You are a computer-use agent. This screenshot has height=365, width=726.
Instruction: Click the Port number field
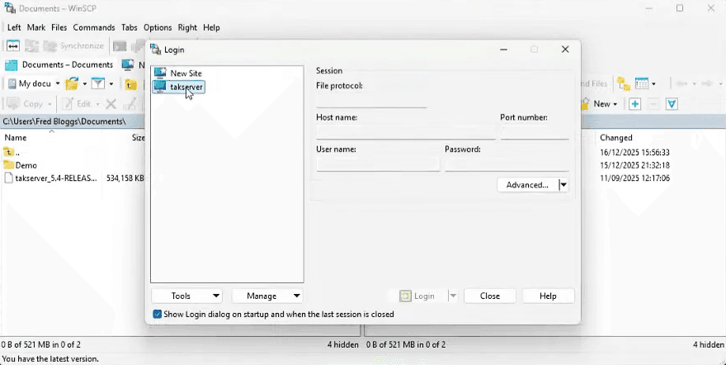tap(535, 132)
